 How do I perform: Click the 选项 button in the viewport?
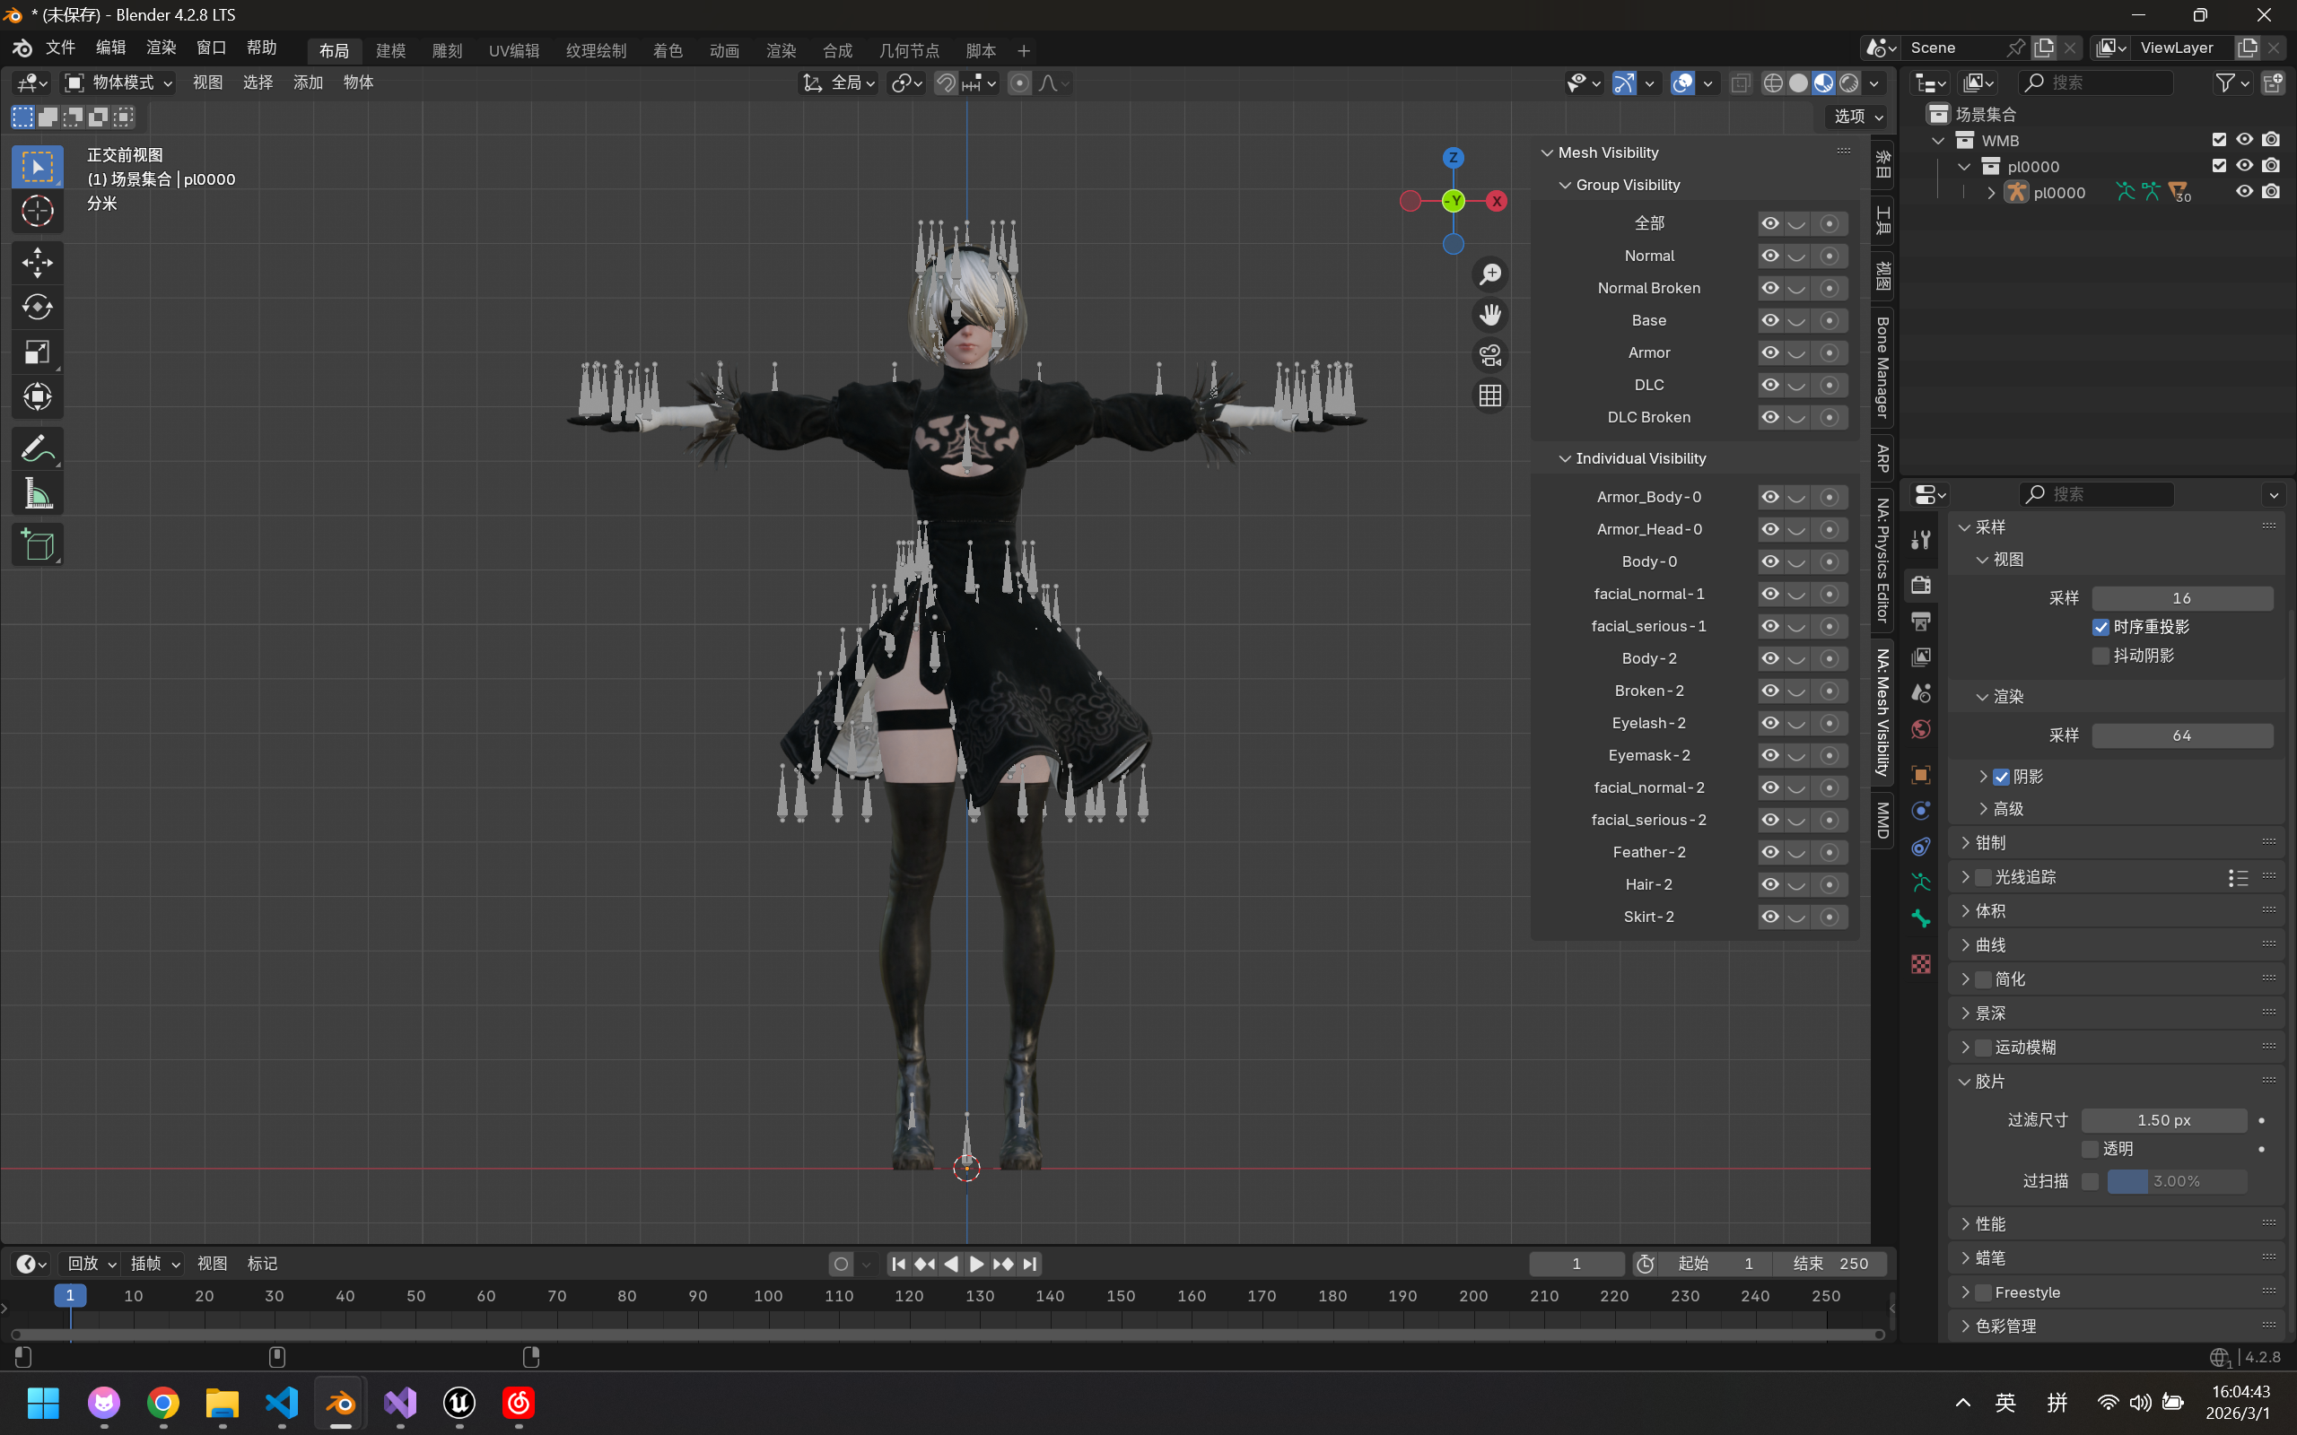1857,116
